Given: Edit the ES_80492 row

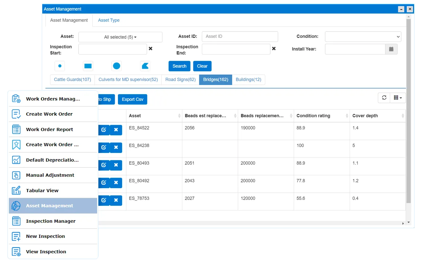Looking at the screenshot, I should [104, 183].
